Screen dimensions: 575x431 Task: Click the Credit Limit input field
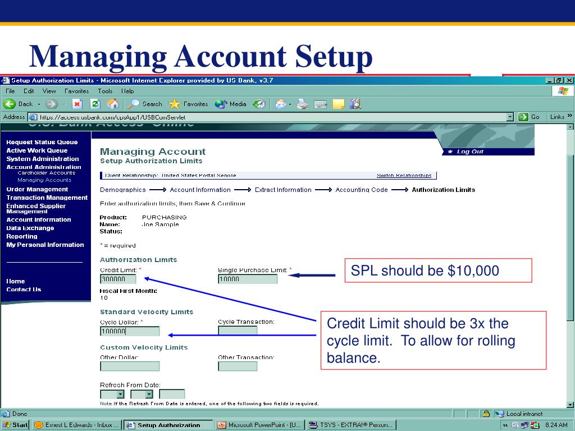(118, 279)
